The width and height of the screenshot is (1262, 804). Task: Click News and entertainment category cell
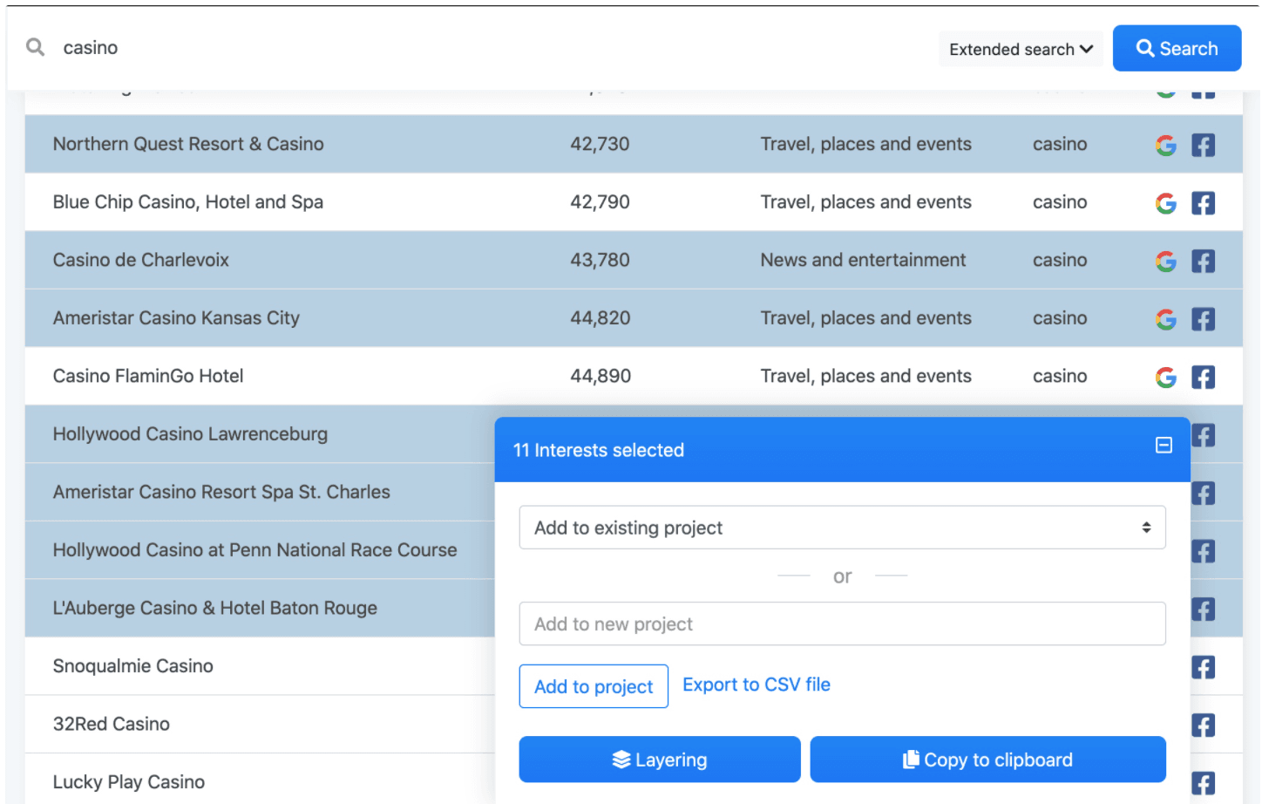(863, 260)
